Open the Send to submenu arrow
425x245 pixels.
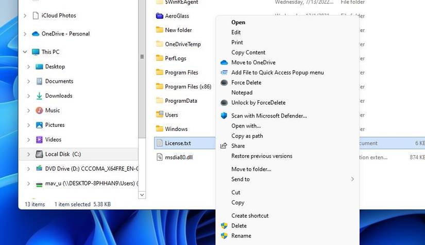pyautogui.click(x=352, y=179)
